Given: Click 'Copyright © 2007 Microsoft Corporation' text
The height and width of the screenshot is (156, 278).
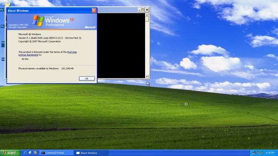Looking at the screenshot, I should 40,42.
